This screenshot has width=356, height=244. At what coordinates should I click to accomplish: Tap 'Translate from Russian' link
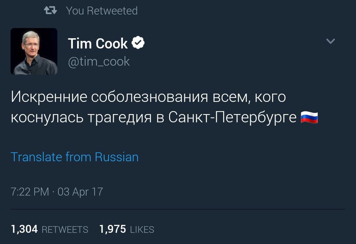click(74, 157)
